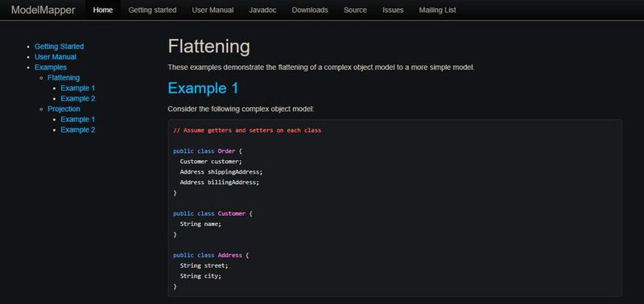The width and height of the screenshot is (644, 304).
Task: Click the 'Address shippingAddress;' code line
Action: click(x=221, y=172)
